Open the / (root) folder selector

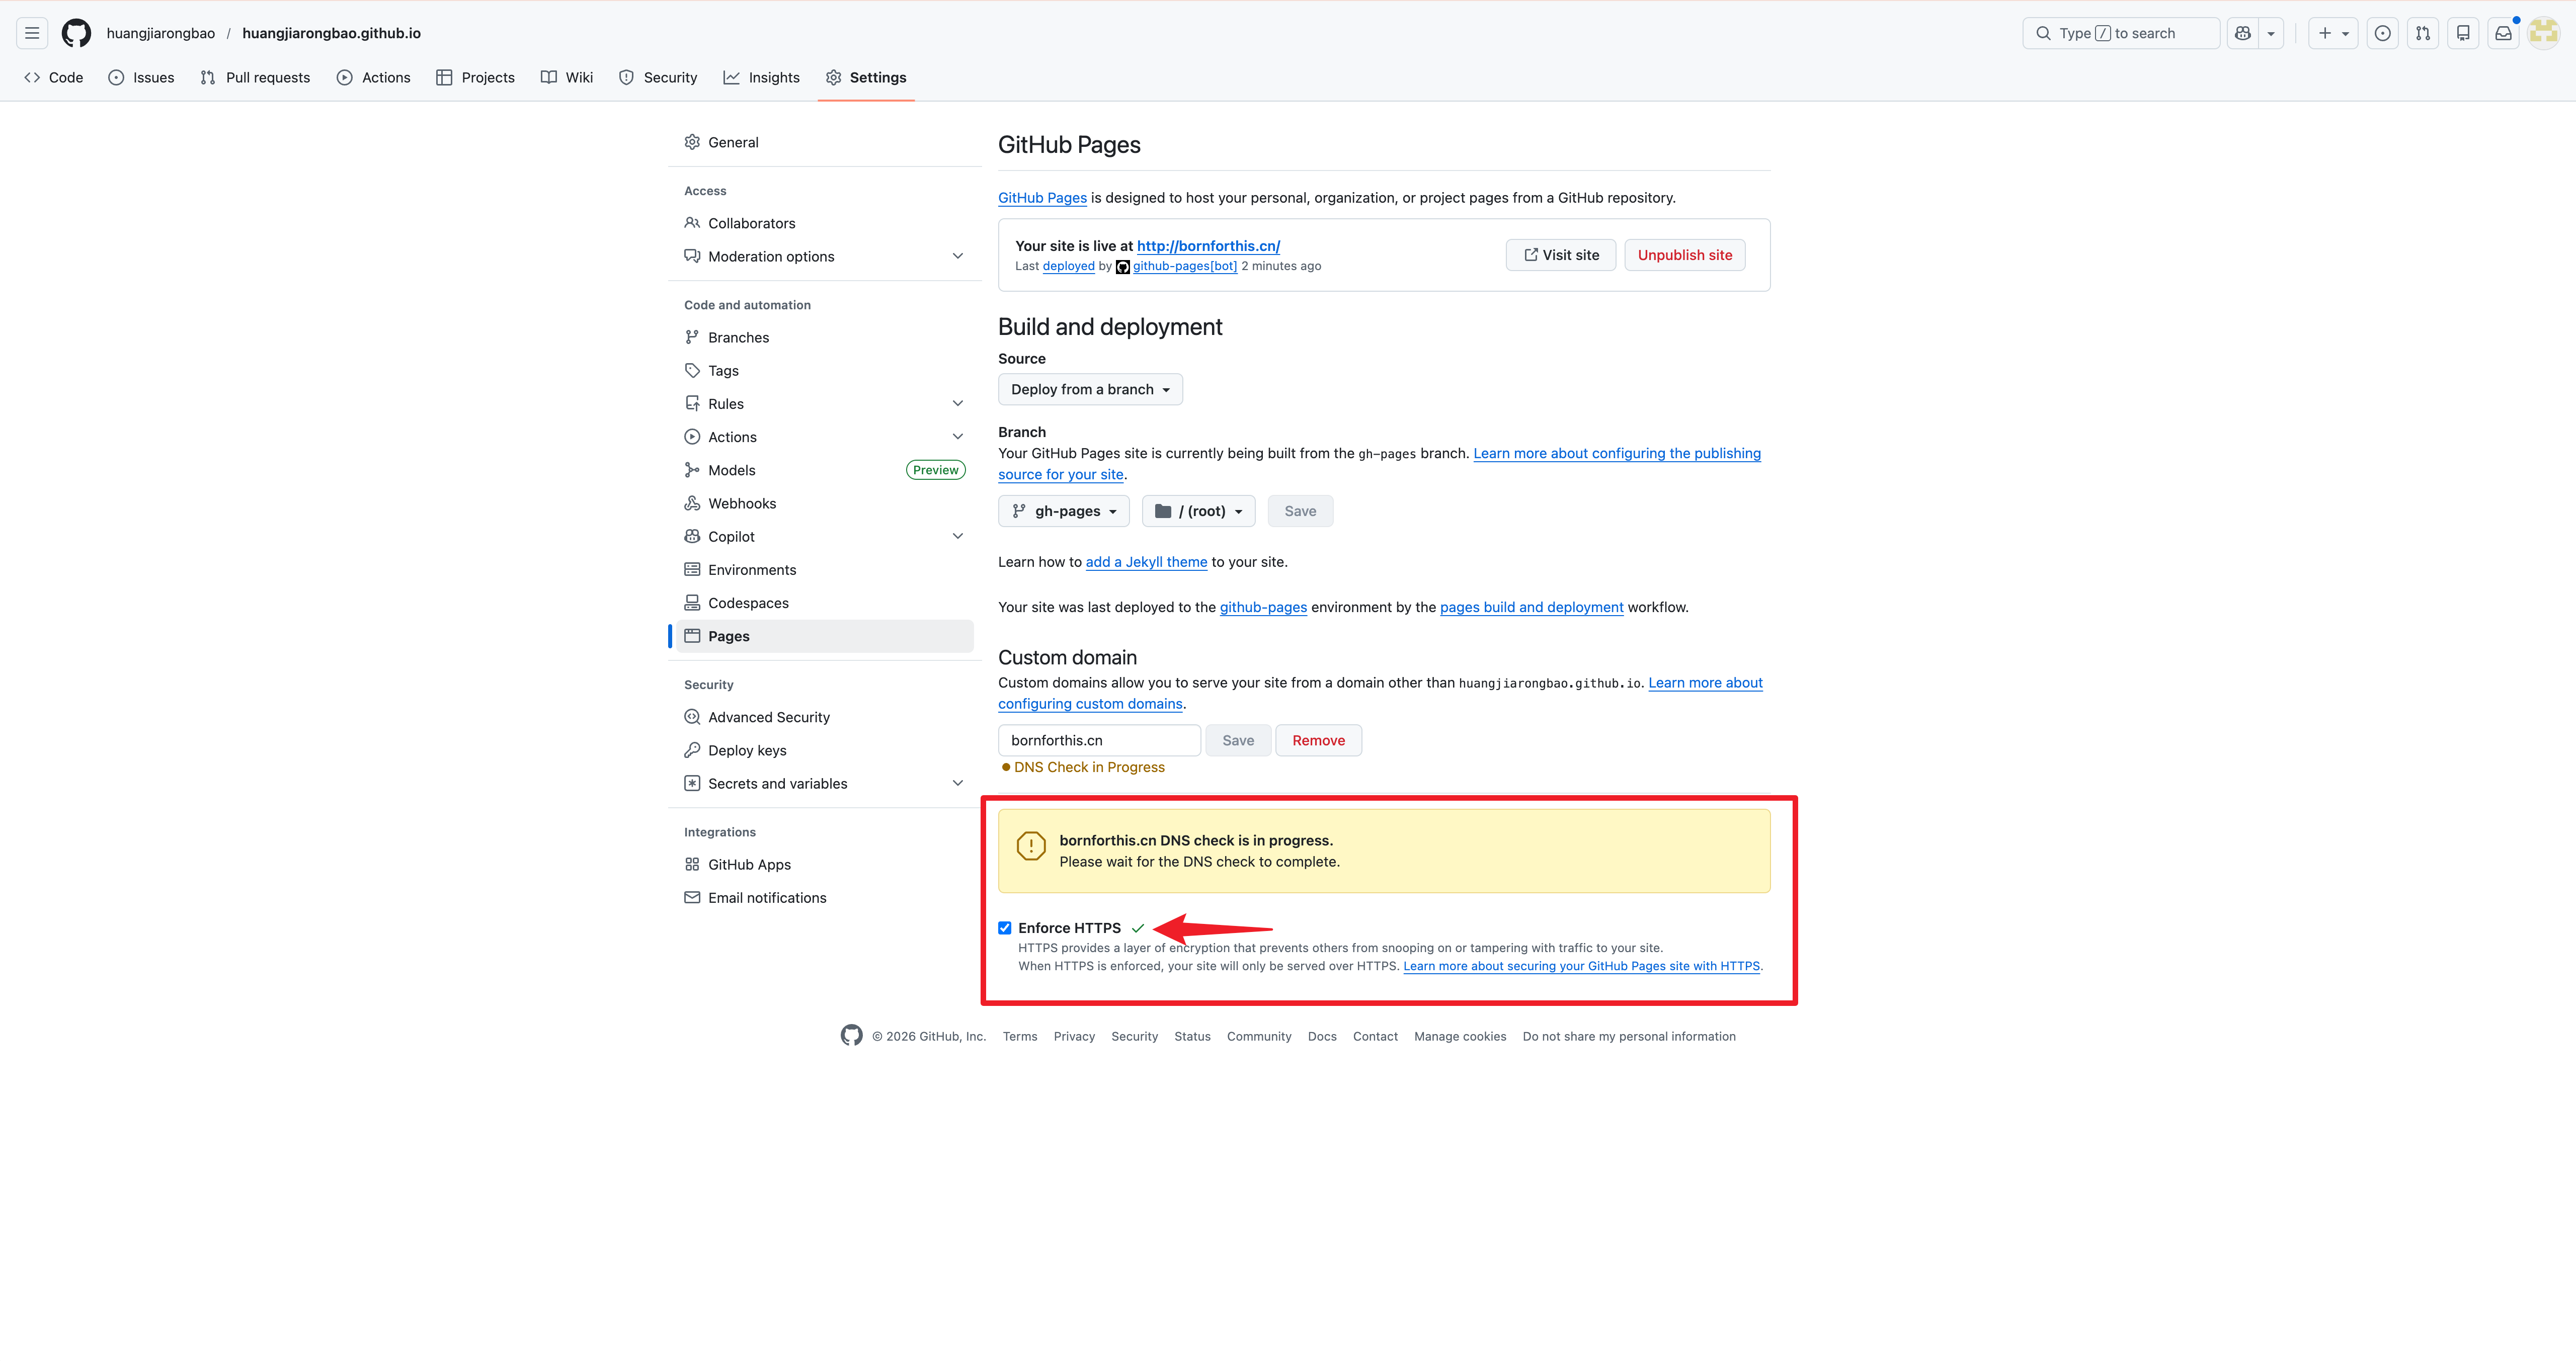[x=1198, y=511]
